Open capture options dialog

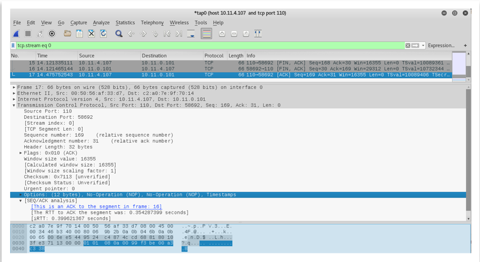point(52,34)
